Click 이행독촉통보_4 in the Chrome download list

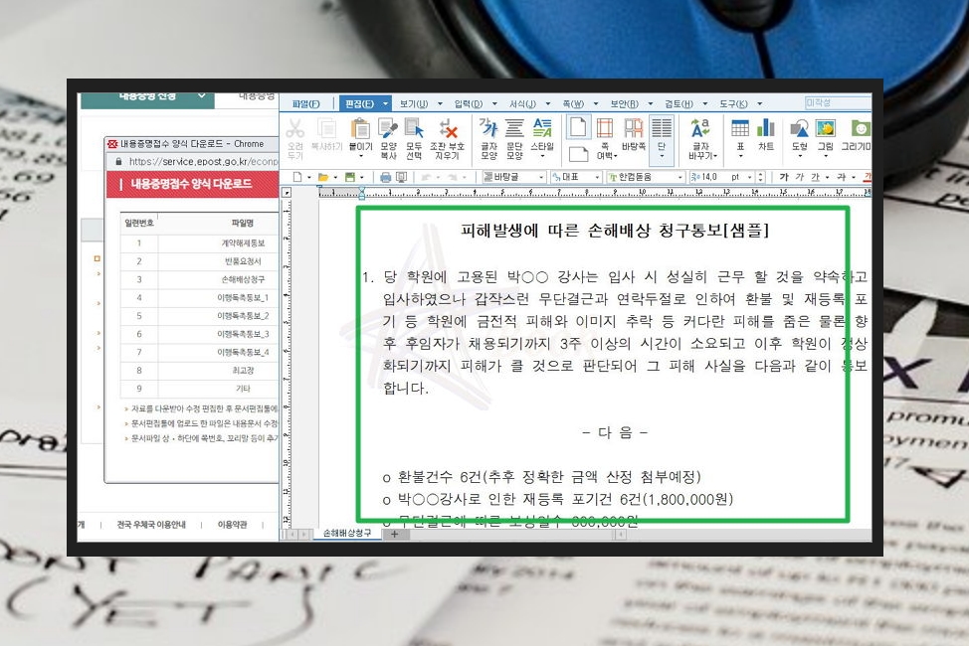coord(243,352)
